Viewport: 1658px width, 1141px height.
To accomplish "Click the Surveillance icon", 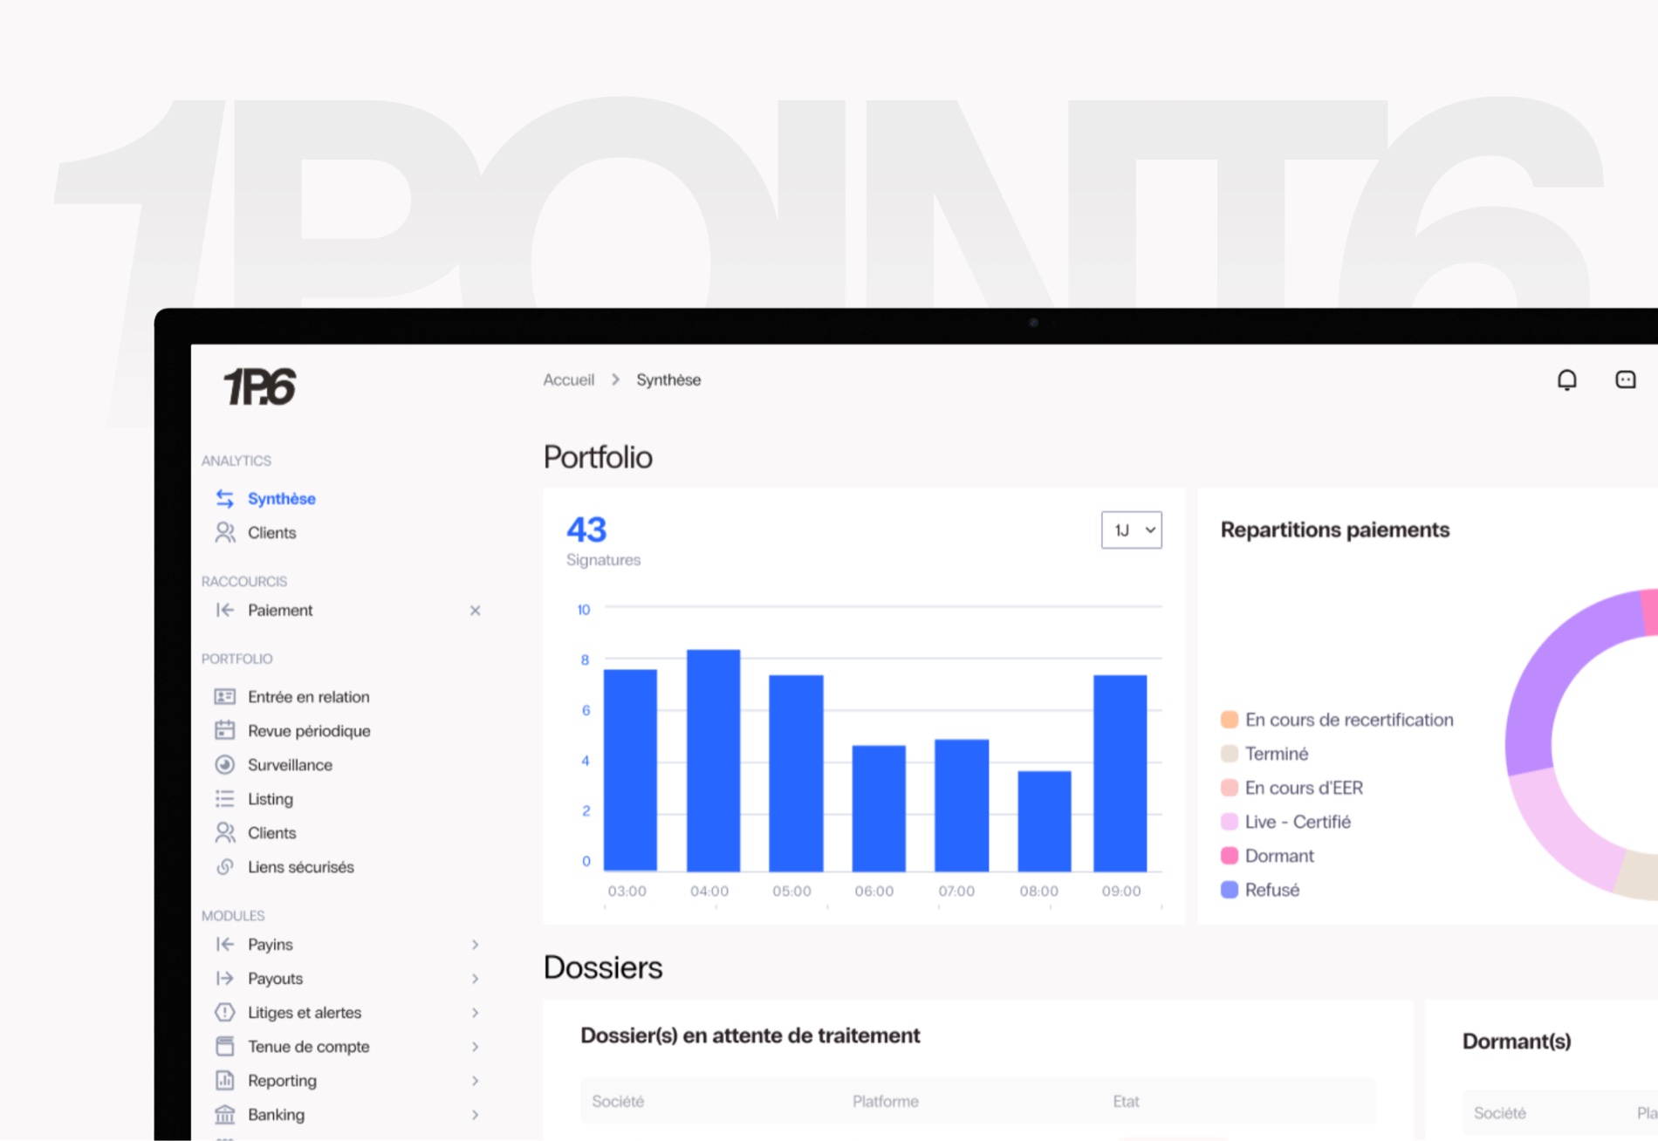I will coord(225,764).
